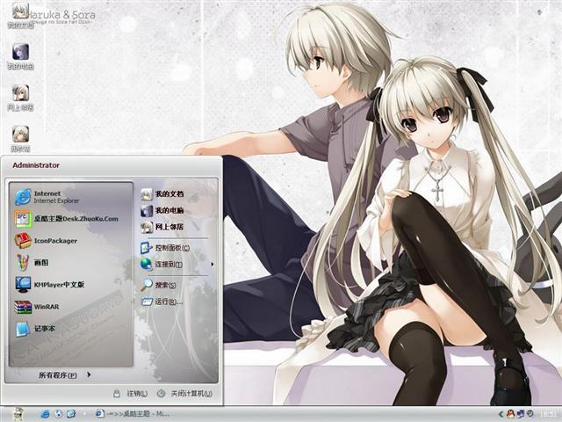Screen dimensions: 562x422
Task: Expand 连接到(T) submenu
Action: pos(177,265)
